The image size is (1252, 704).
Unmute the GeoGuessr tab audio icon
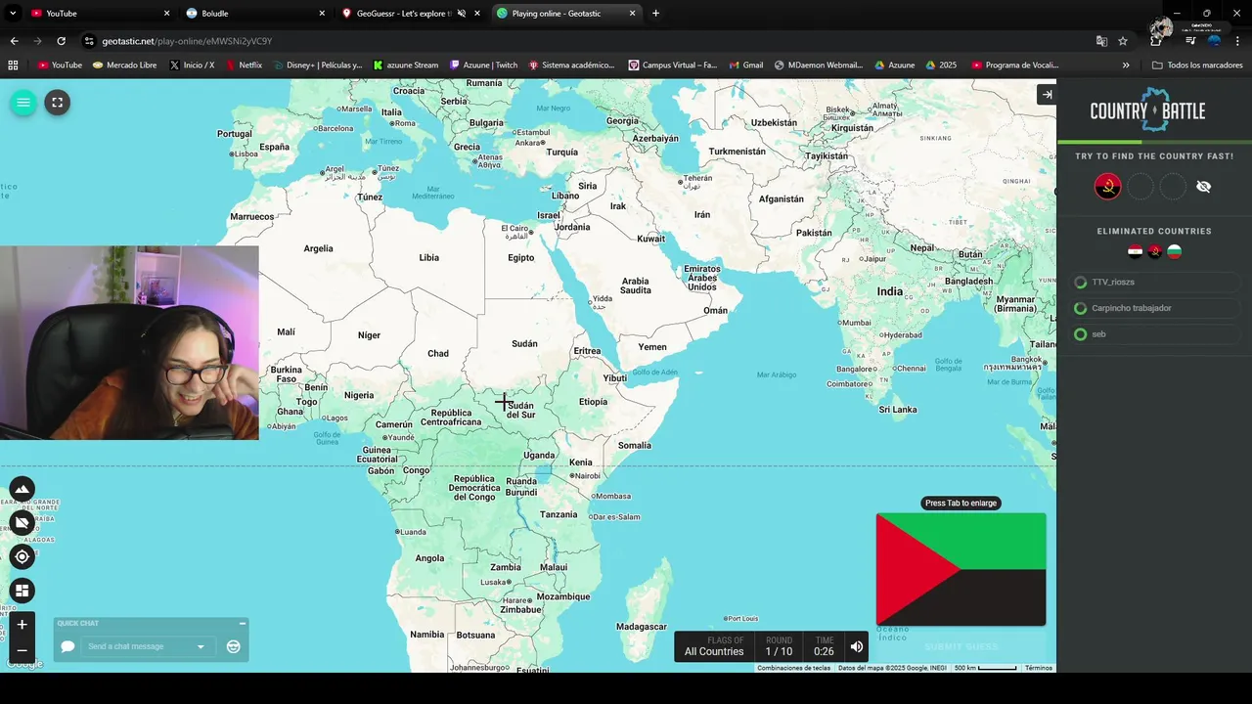(x=461, y=14)
